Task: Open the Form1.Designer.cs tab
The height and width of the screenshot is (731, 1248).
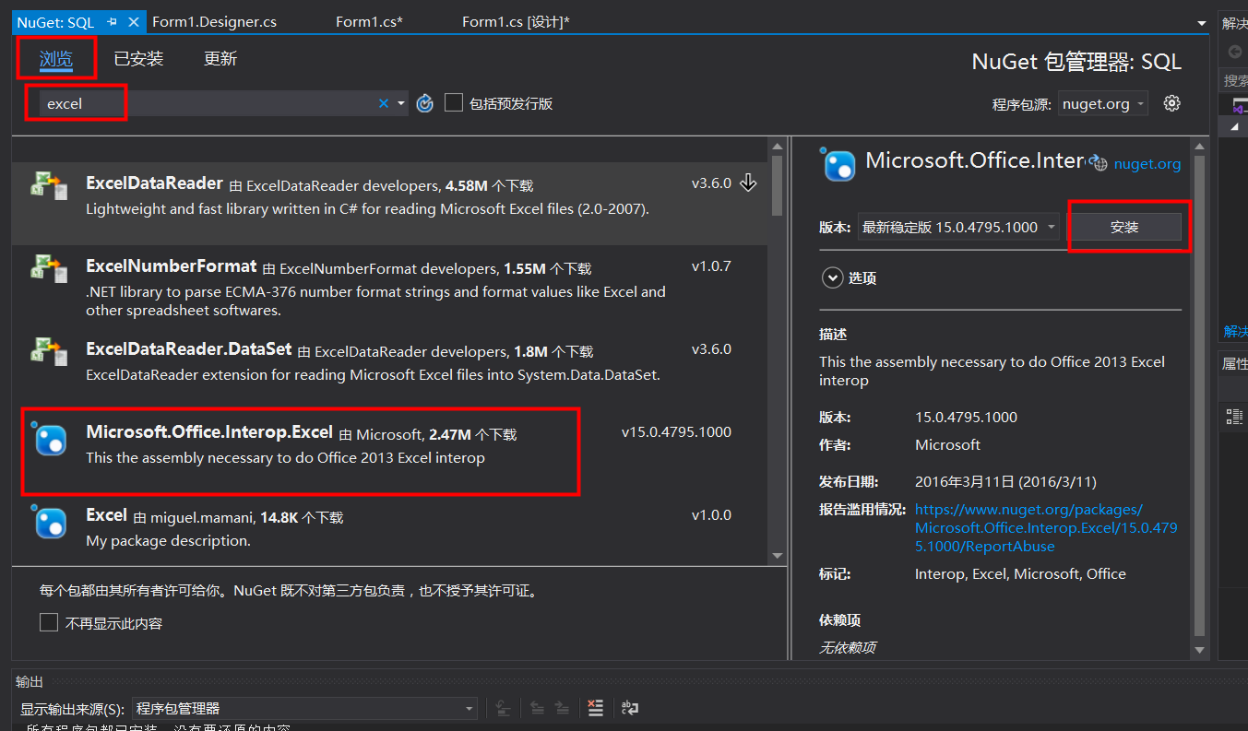Action: coord(213,20)
